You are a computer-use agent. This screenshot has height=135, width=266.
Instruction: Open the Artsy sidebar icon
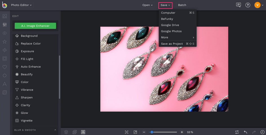(x=5, y=50)
